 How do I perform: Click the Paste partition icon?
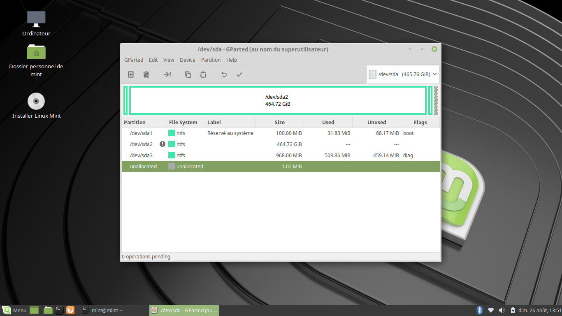click(203, 74)
